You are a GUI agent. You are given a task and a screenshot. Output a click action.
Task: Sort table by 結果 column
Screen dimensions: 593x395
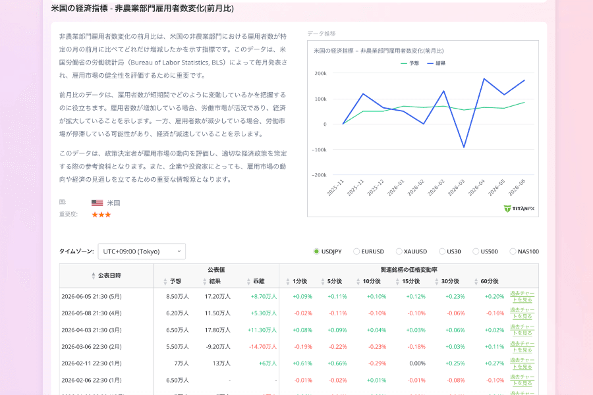[x=212, y=281]
